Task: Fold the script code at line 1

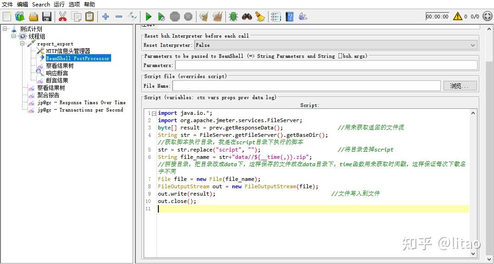Action: coord(154,113)
